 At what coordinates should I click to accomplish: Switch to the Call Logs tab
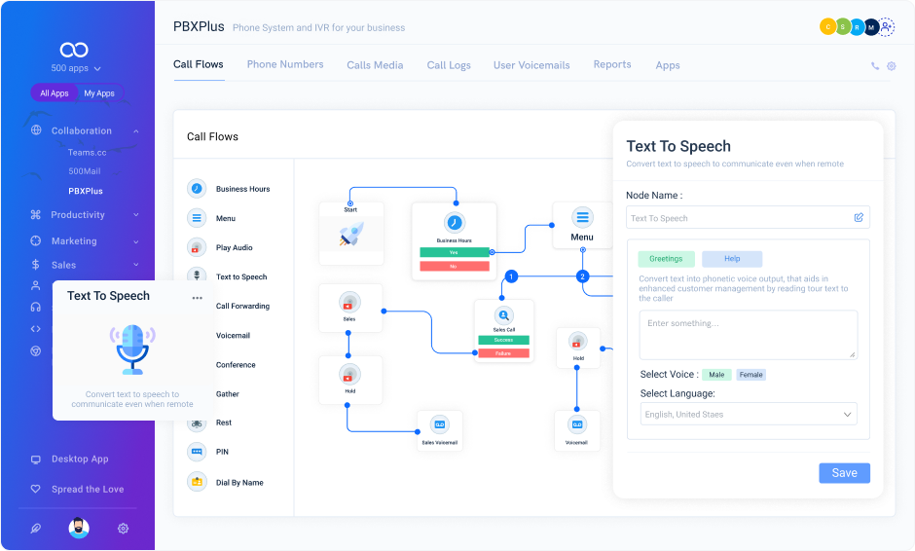(449, 65)
